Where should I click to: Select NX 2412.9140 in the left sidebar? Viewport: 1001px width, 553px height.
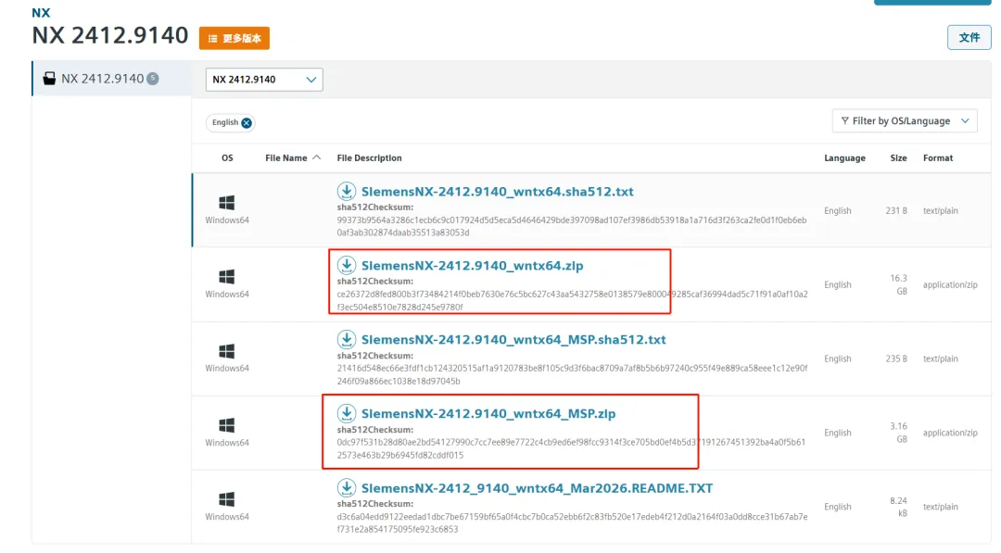pos(112,79)
